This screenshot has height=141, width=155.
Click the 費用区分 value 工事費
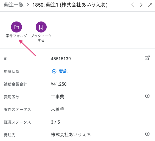point(58,97)
